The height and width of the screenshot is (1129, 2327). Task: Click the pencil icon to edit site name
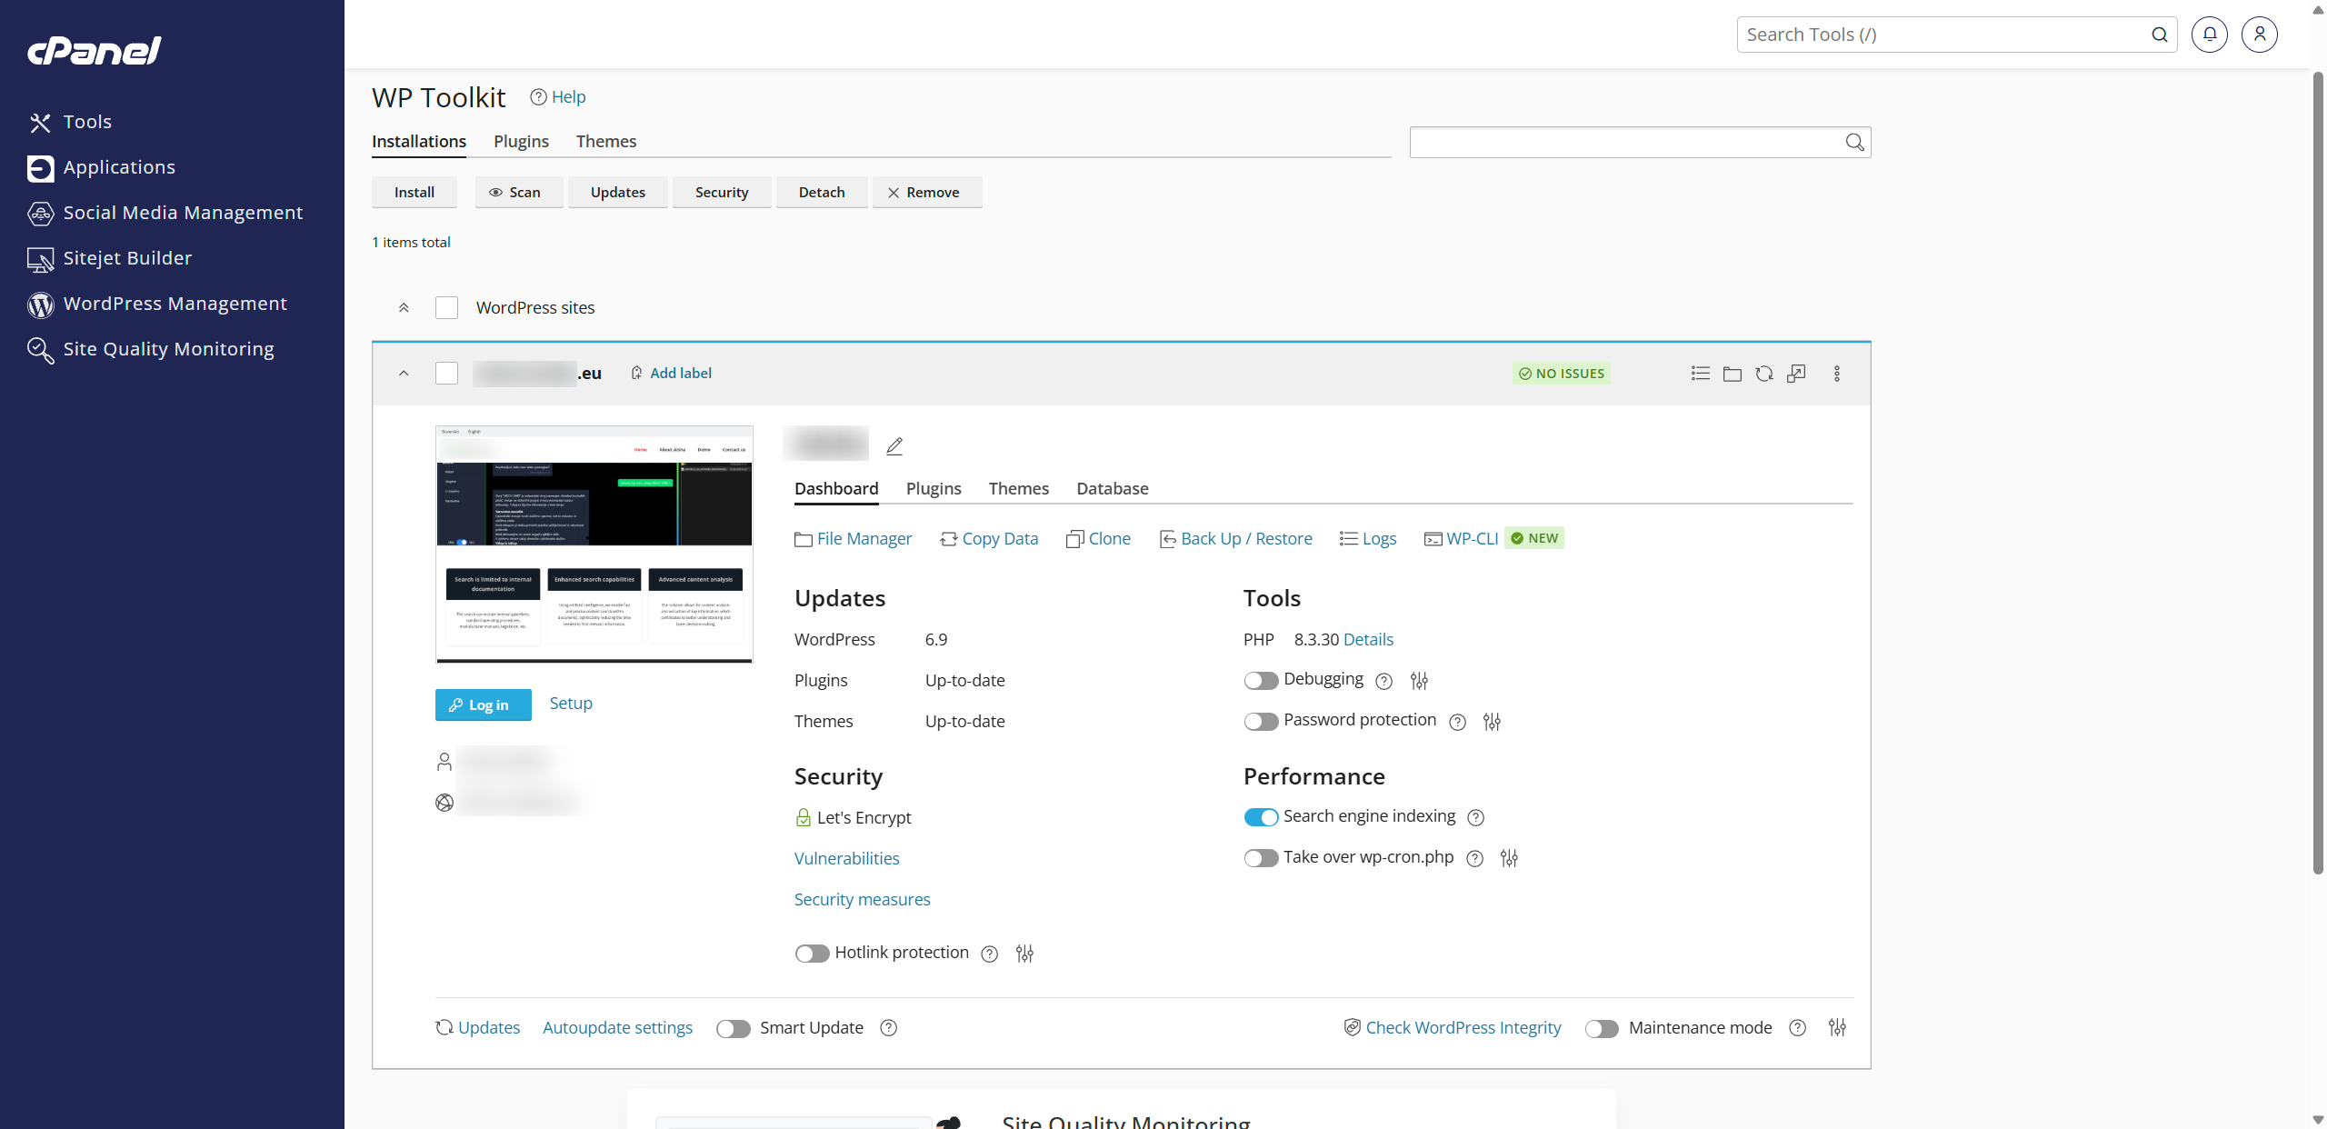coord(894,445)
